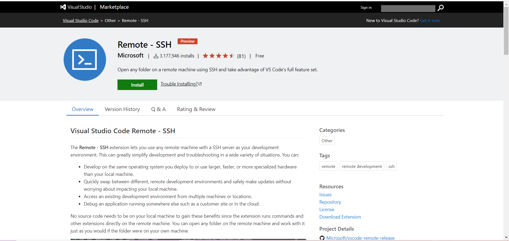This screenshot has width=509, height=241.
Task: Click the Remote - SSH terminal logo
Action: tap(85, 59)
